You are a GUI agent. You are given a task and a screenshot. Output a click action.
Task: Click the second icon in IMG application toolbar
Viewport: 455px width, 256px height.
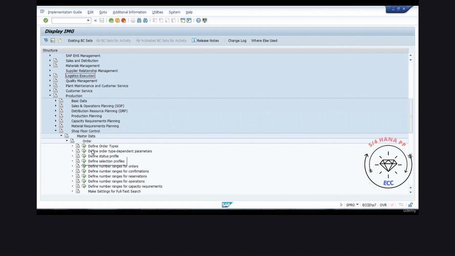pyautogui.click(x=53, y=40)
